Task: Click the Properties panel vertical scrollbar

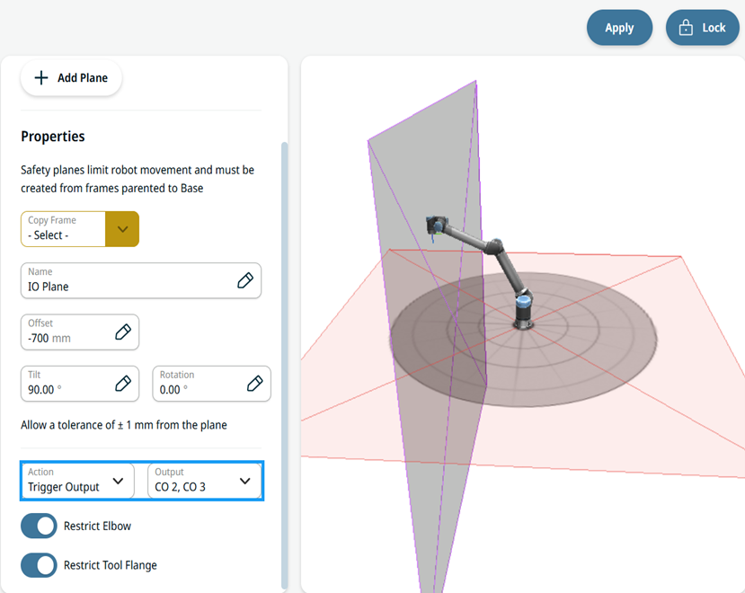Action: (284, 366)
